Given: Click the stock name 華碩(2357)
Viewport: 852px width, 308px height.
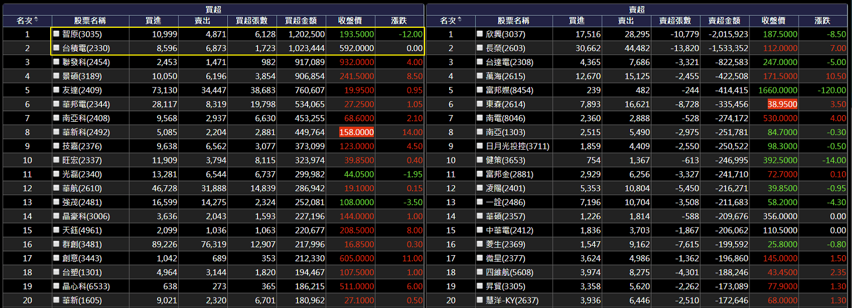Looking at the screenshot, I should click(x=506, y=216).
